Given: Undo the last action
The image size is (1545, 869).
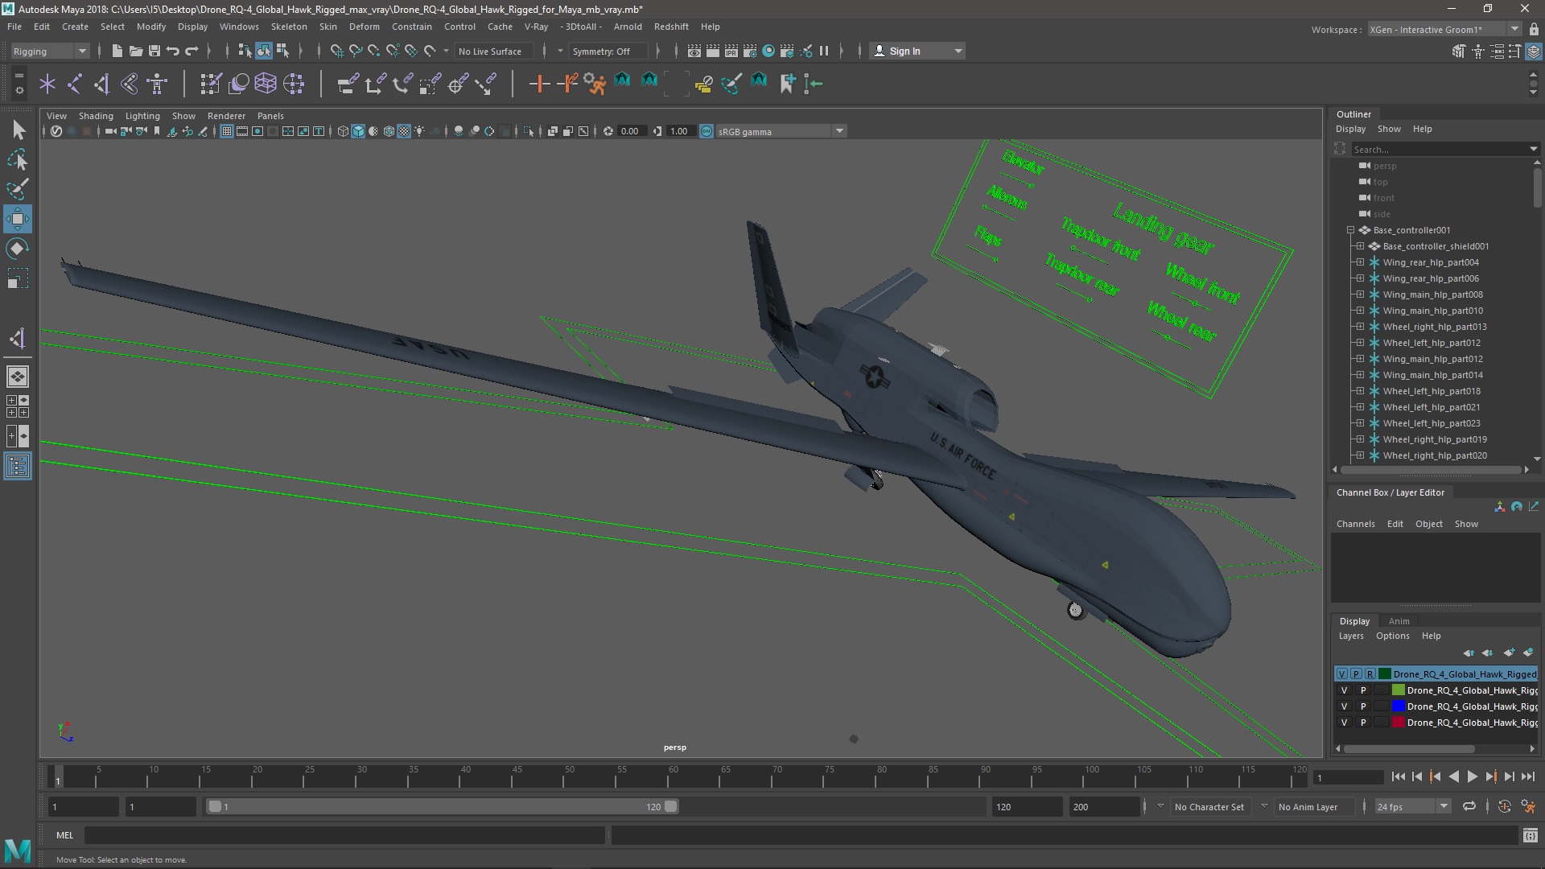Looking at the screenshot, I should (172, 51).
